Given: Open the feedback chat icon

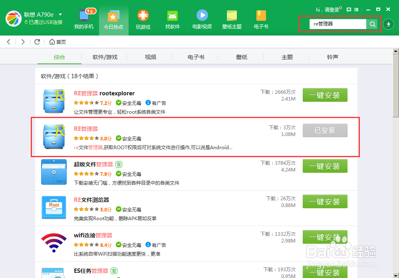Looking at the screenshot, I should coord(349,10).
